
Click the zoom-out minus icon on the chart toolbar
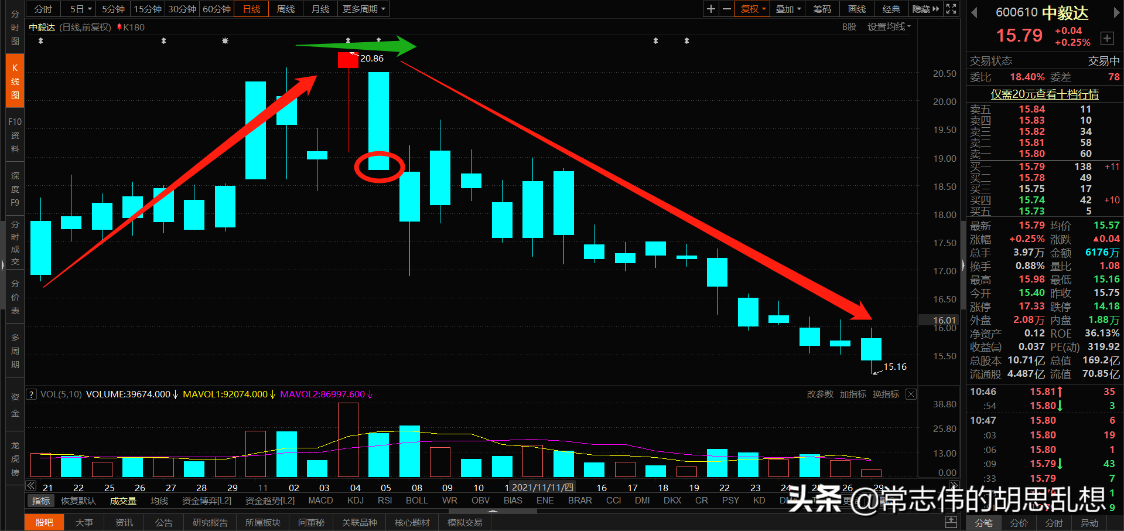(726, 9)
